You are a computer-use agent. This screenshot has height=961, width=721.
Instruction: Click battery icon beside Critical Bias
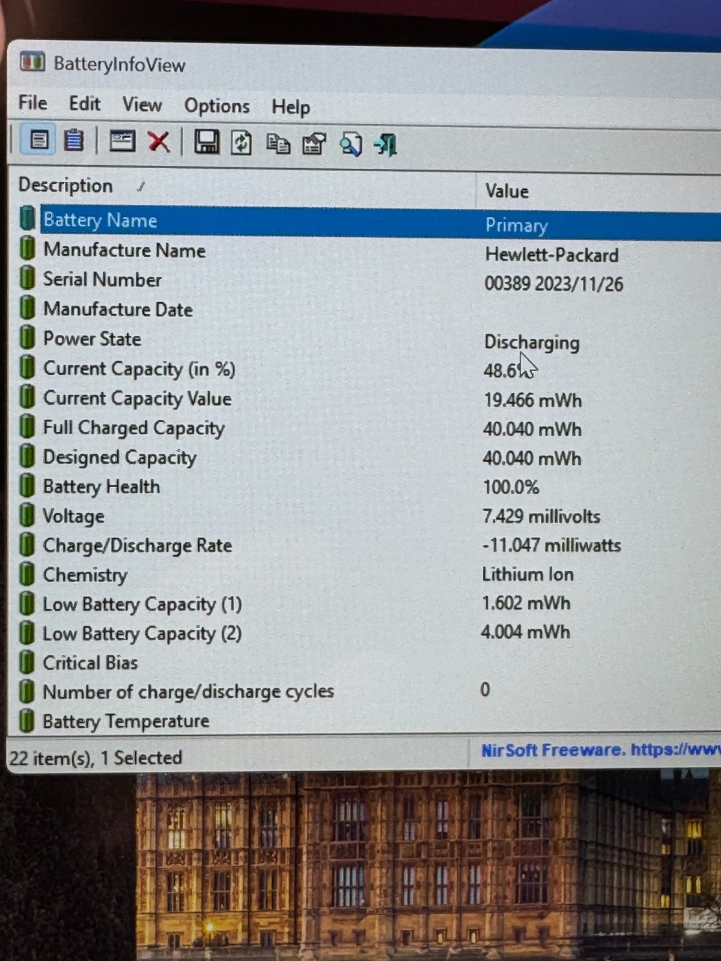click(x=27, y=662)
